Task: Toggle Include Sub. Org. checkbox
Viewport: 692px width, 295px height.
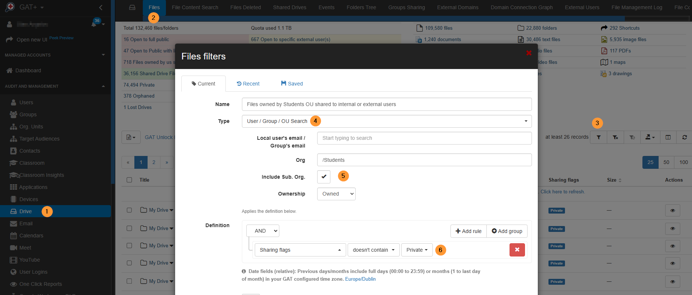Action: pyautogui.click(x=324, y=177)
